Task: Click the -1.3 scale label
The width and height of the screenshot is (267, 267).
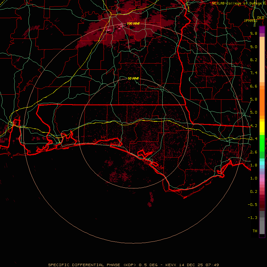Action: tap(252, 218)
